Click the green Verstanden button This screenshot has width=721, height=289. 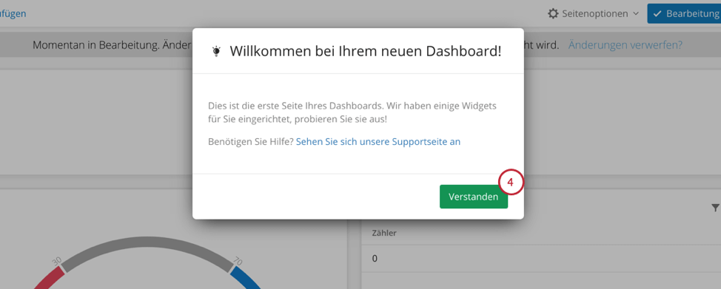tap(474, 197)
